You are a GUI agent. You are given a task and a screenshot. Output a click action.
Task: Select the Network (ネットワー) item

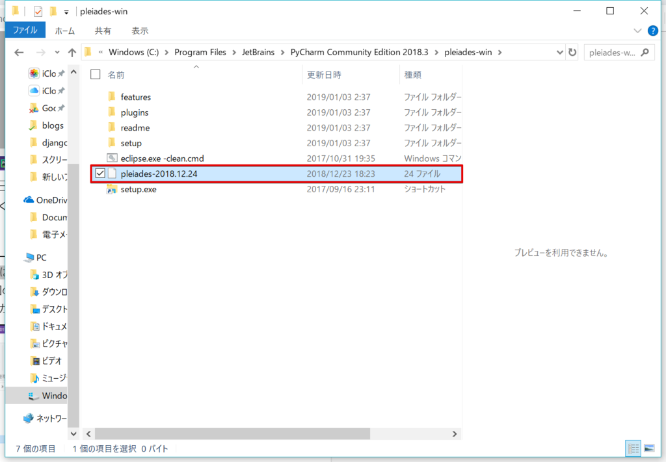[x=45, y=418]
